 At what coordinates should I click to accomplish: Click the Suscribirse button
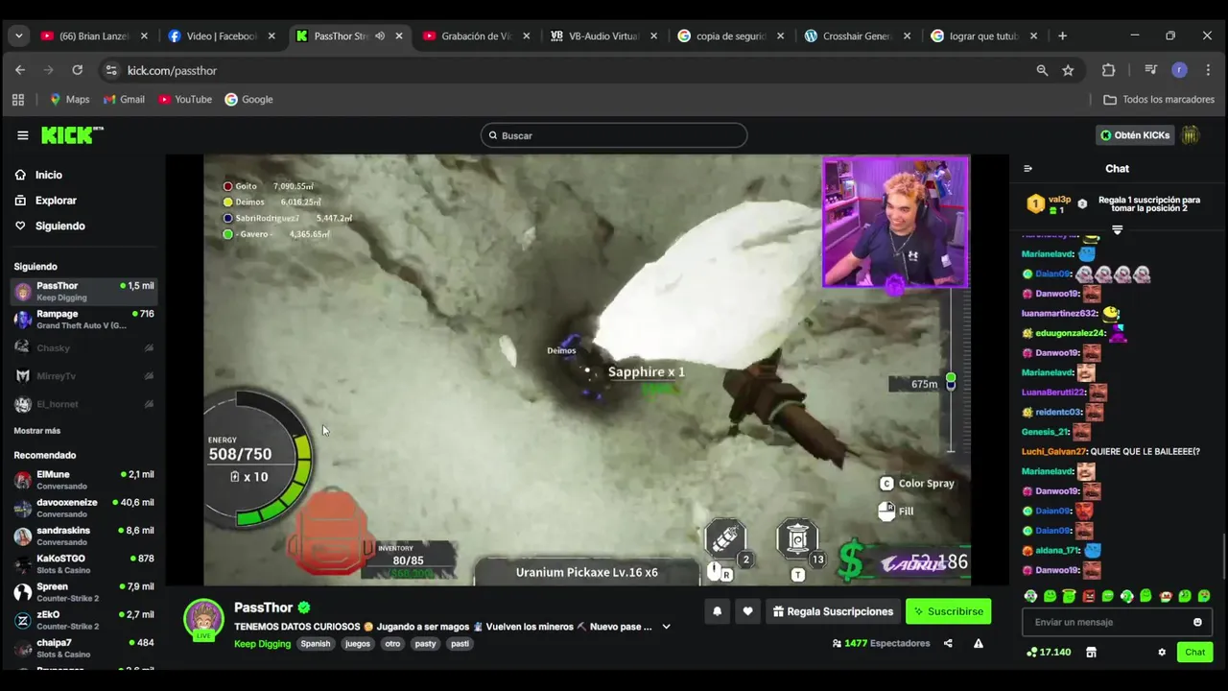coord(949,611)
